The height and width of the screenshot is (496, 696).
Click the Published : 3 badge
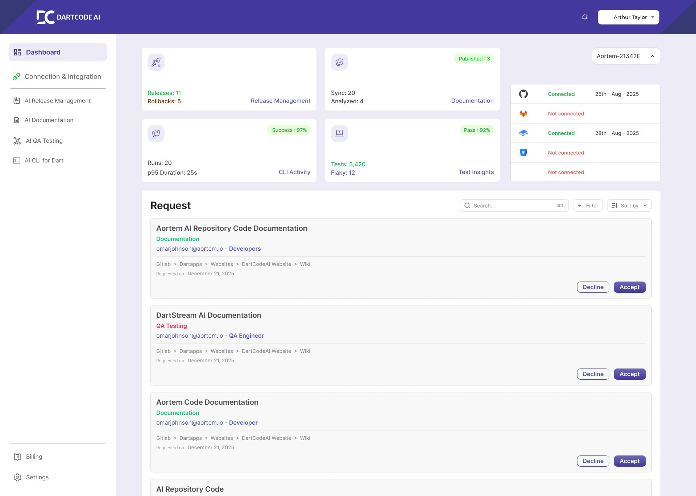474,59
